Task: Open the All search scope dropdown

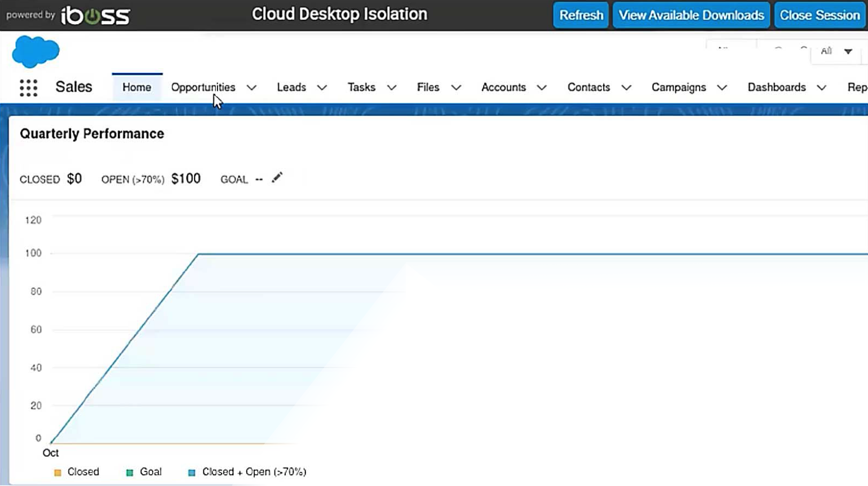Action: click(836, 51)
